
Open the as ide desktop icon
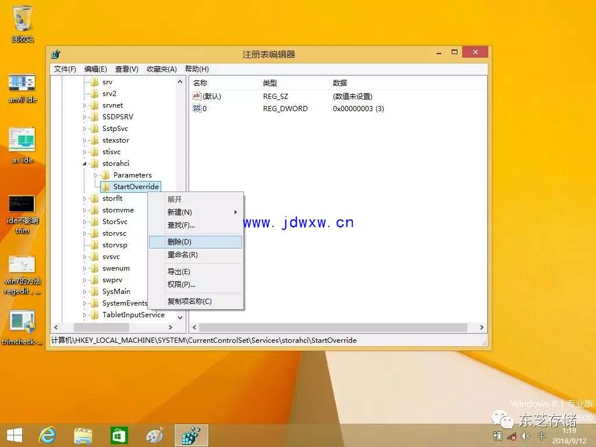point(22,146)
